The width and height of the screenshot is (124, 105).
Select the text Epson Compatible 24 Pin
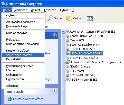coord(85,45)
